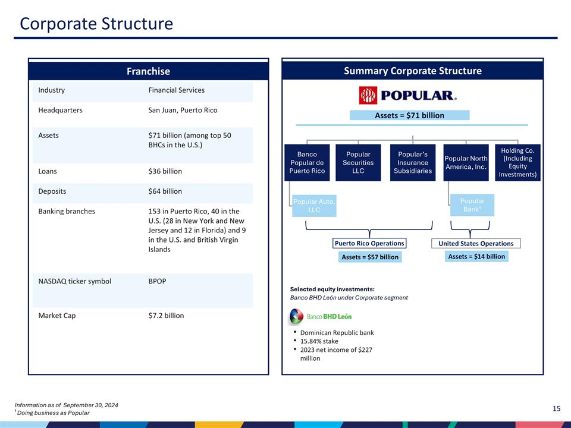Expand the Puerto Rico Operations group
Image resolution: width=571 pixels, height=428 pixels.
369,243
